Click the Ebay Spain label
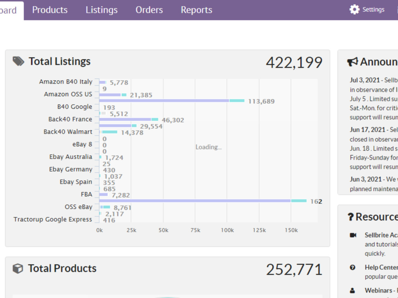Viewport: 398px width, 298px height. coord(76,182)
